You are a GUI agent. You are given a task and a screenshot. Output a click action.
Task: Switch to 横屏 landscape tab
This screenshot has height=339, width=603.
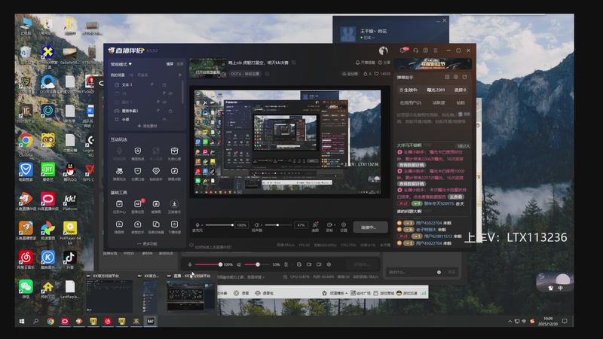tap(170, 64)
